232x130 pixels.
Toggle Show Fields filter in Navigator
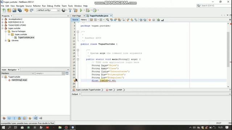click(x=9, y=118)
